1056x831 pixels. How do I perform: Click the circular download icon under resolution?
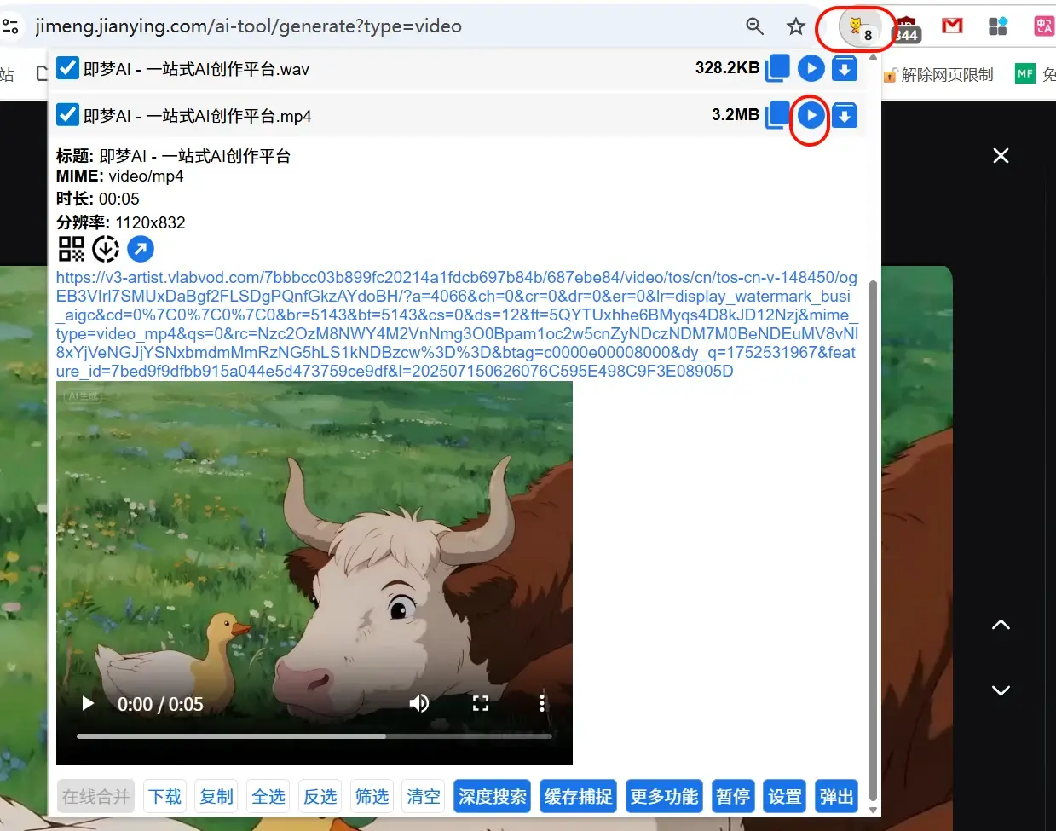tap(106, 249)
